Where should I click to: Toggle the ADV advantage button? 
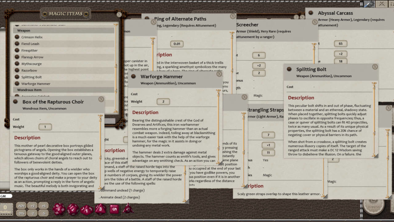coord(21,206)
